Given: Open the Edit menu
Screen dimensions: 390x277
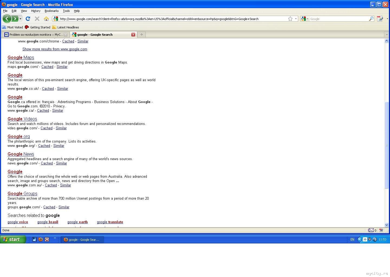Looking at the screenshot, I should point(14,11).
